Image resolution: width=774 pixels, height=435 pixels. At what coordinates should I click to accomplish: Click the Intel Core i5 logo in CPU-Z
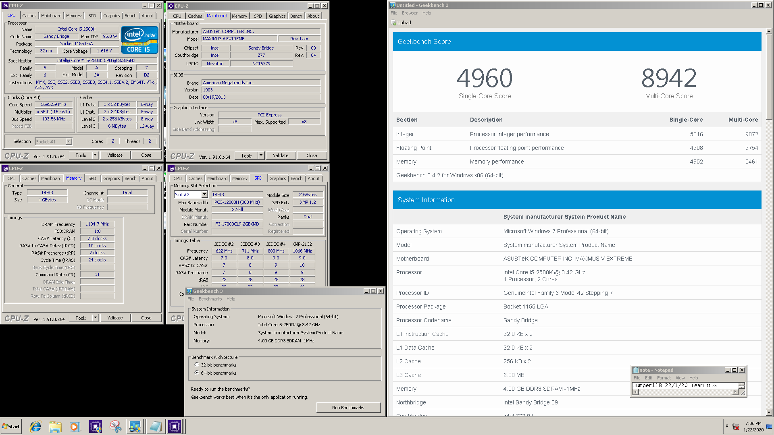coord(139,40)
